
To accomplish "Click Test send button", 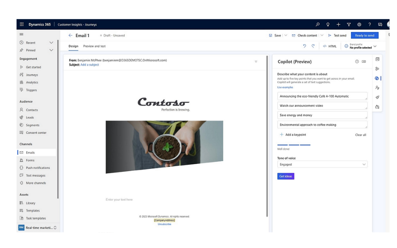I will tap(337, 36).
